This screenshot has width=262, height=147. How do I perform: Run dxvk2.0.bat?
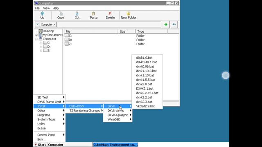147,84
